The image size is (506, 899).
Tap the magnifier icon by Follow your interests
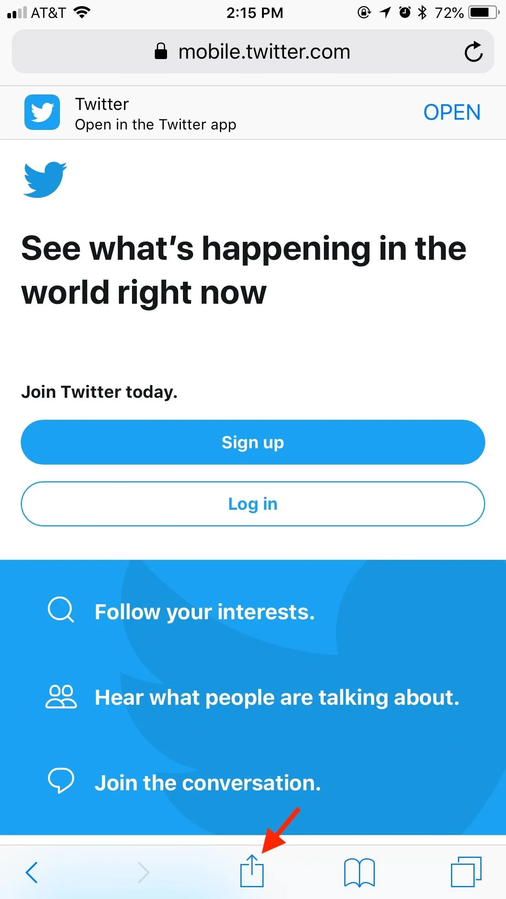coord(61,610)
